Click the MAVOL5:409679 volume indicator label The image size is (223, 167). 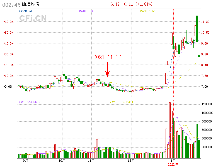[x=29, y=102]
